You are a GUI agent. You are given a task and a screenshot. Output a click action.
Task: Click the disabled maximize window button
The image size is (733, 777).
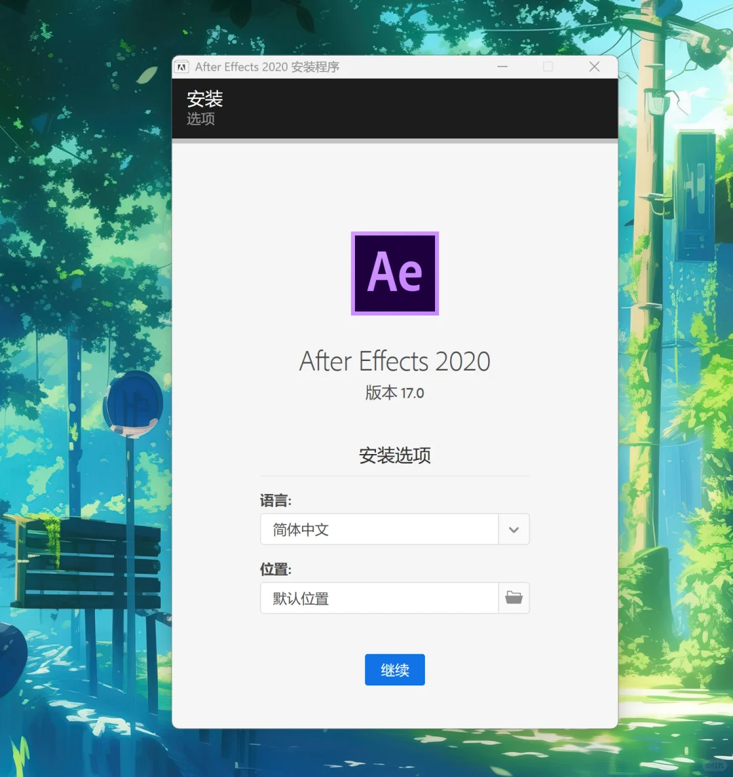(x=548, y=67)
